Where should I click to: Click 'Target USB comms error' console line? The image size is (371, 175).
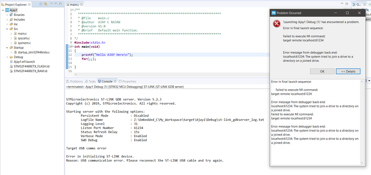pyautogui.click(x=86, y=148)
